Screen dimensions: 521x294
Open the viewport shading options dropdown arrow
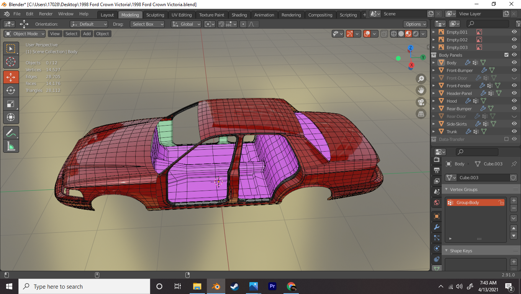tap(423, 34)
